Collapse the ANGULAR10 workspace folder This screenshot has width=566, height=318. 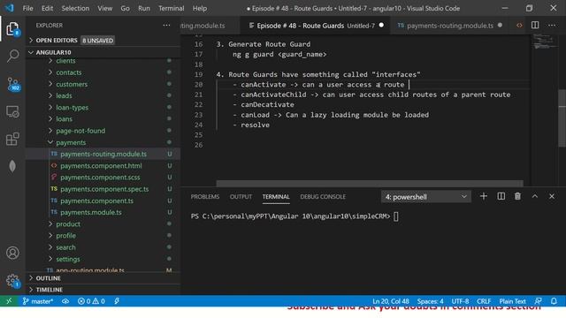click(53, 52)
